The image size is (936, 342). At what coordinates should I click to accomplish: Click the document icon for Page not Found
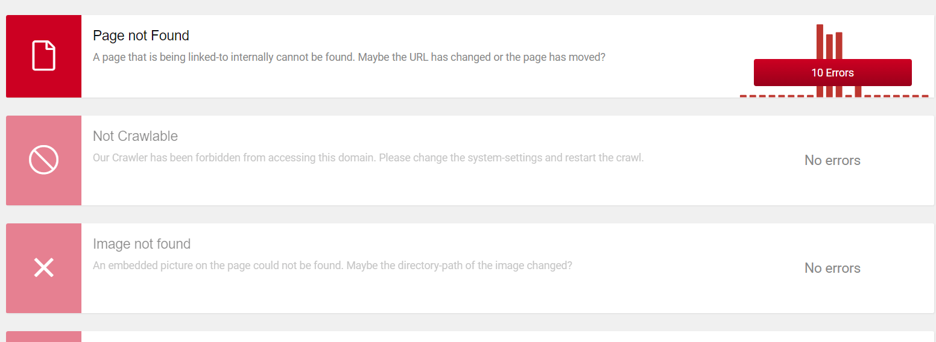click(x=43, y=56)
